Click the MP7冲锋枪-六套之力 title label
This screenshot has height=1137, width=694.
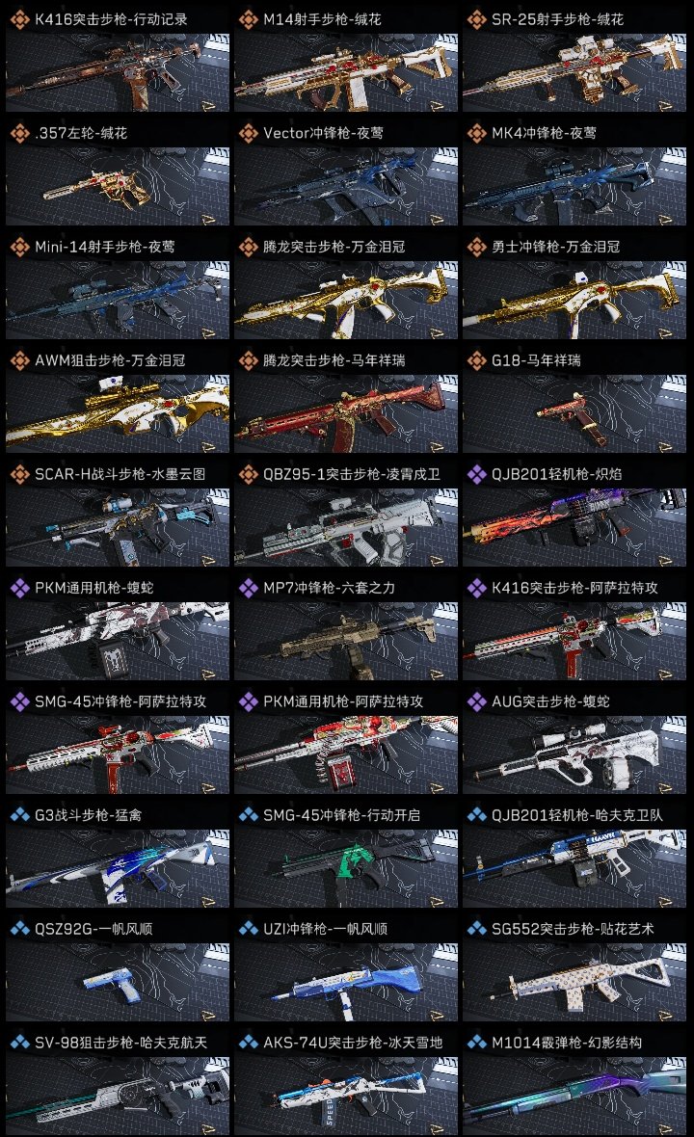(x=330, y=588)
